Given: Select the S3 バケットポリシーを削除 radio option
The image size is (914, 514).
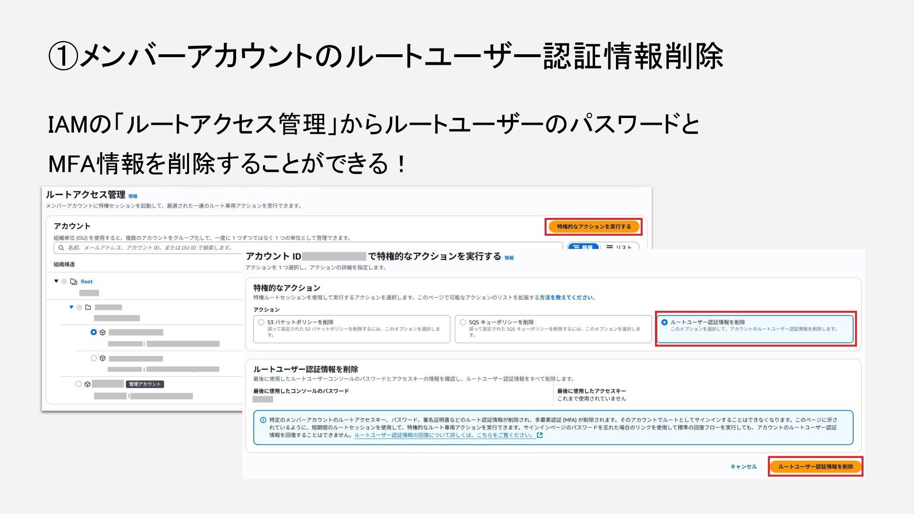Looking at the screenshot, I should pos(261,322).
